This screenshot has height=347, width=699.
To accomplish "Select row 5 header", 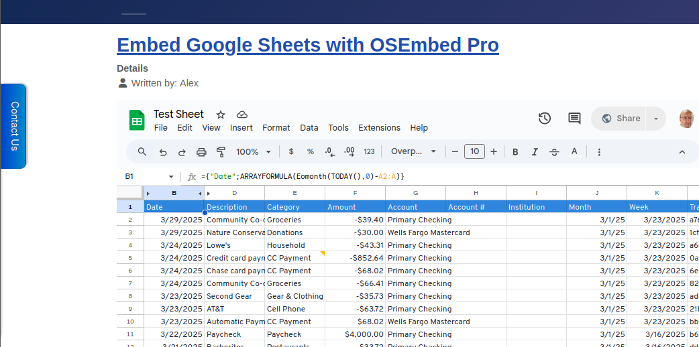I will 130,258.
